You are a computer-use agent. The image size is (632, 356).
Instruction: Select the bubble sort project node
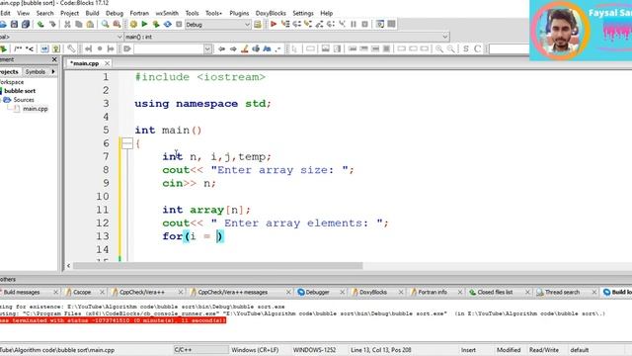click(x=20, y=91)
